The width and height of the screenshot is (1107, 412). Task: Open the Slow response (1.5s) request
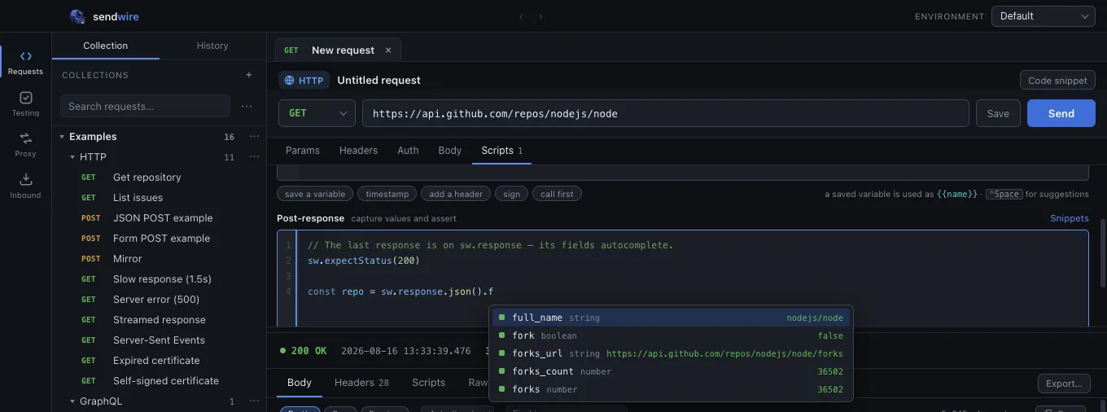(160, 279)
